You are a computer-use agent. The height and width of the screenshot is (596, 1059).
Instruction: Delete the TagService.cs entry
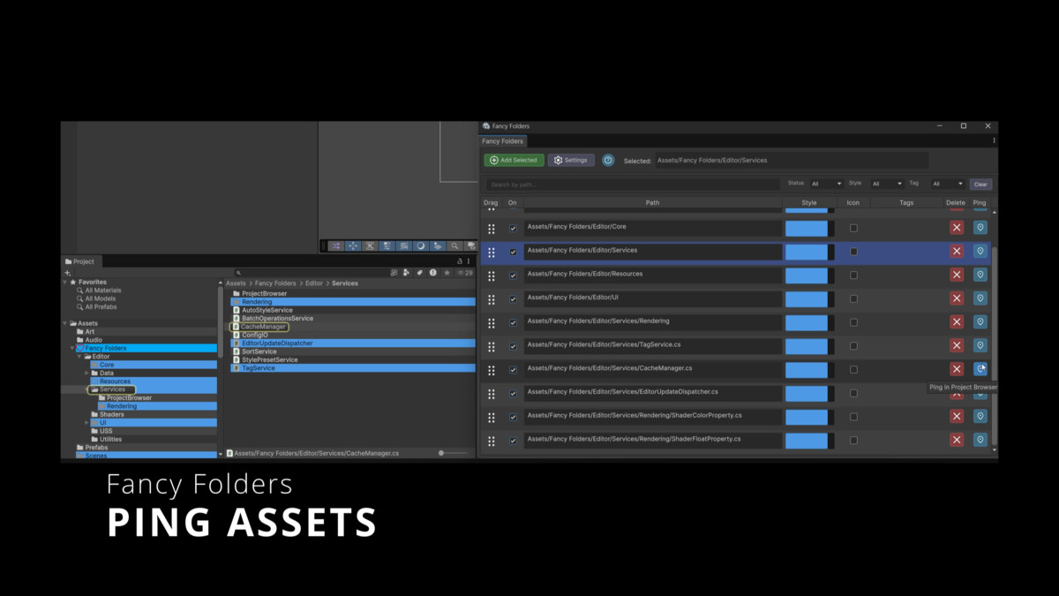pos(956,345)
